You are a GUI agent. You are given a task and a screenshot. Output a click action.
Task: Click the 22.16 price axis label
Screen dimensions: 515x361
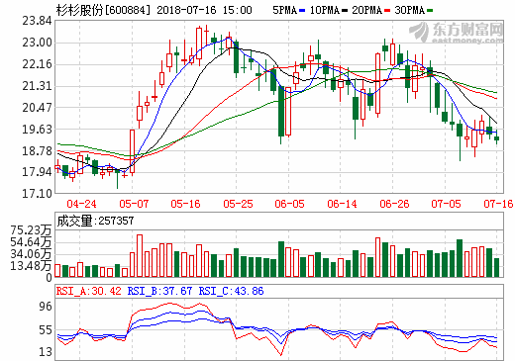pos(37,64)
